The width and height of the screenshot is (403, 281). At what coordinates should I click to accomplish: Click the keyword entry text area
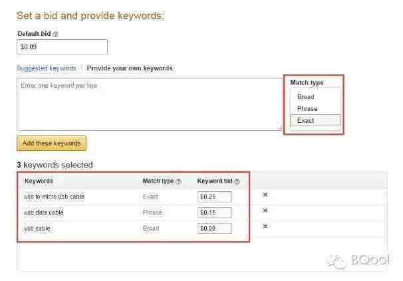point(150,104)
